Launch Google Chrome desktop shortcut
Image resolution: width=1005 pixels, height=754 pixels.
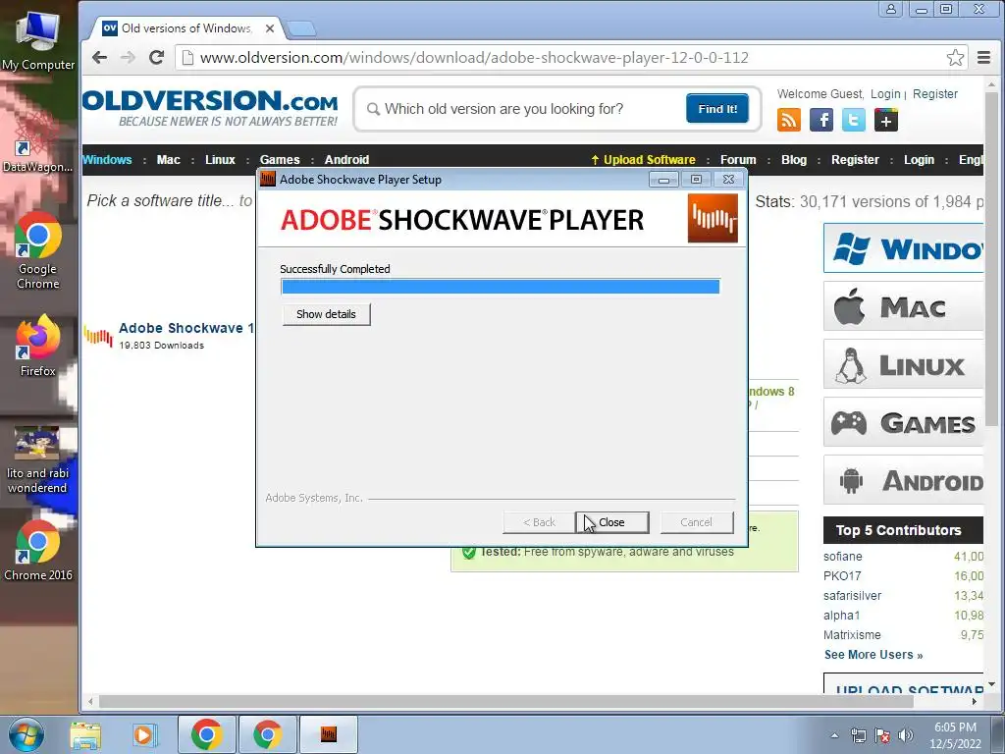38,250
